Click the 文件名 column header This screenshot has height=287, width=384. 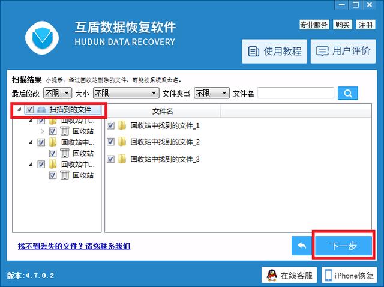tap(163, 112)
